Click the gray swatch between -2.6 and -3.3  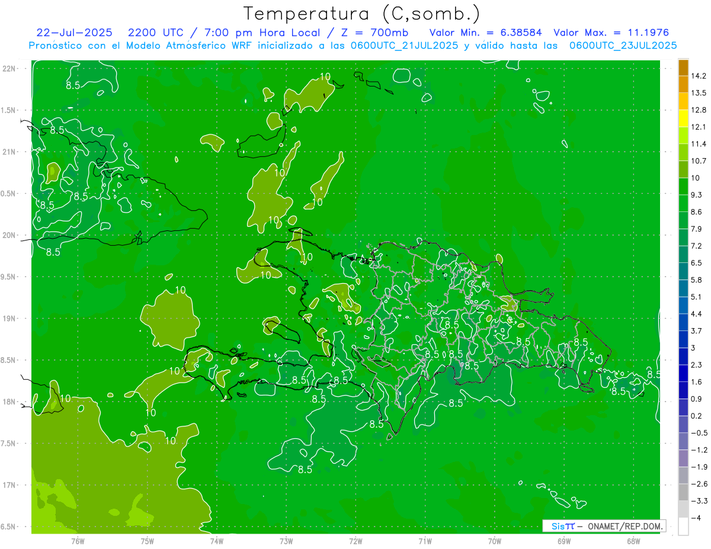pyautogui.click(x=683, y=492)
